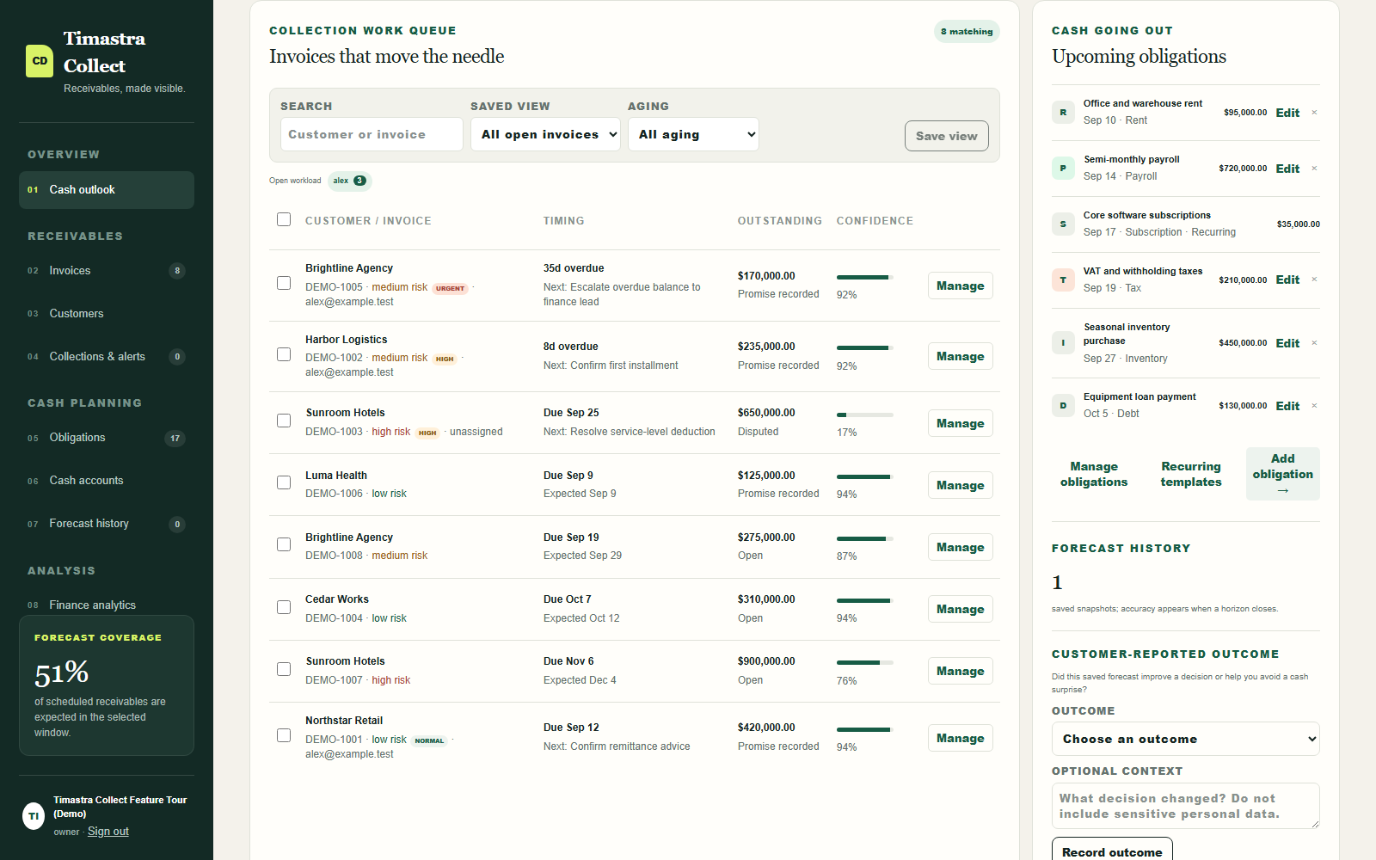This screenshot has width=1376, height=860.
Task: Open the Choose an outcome dropdown
Action: pos(1185,739)
